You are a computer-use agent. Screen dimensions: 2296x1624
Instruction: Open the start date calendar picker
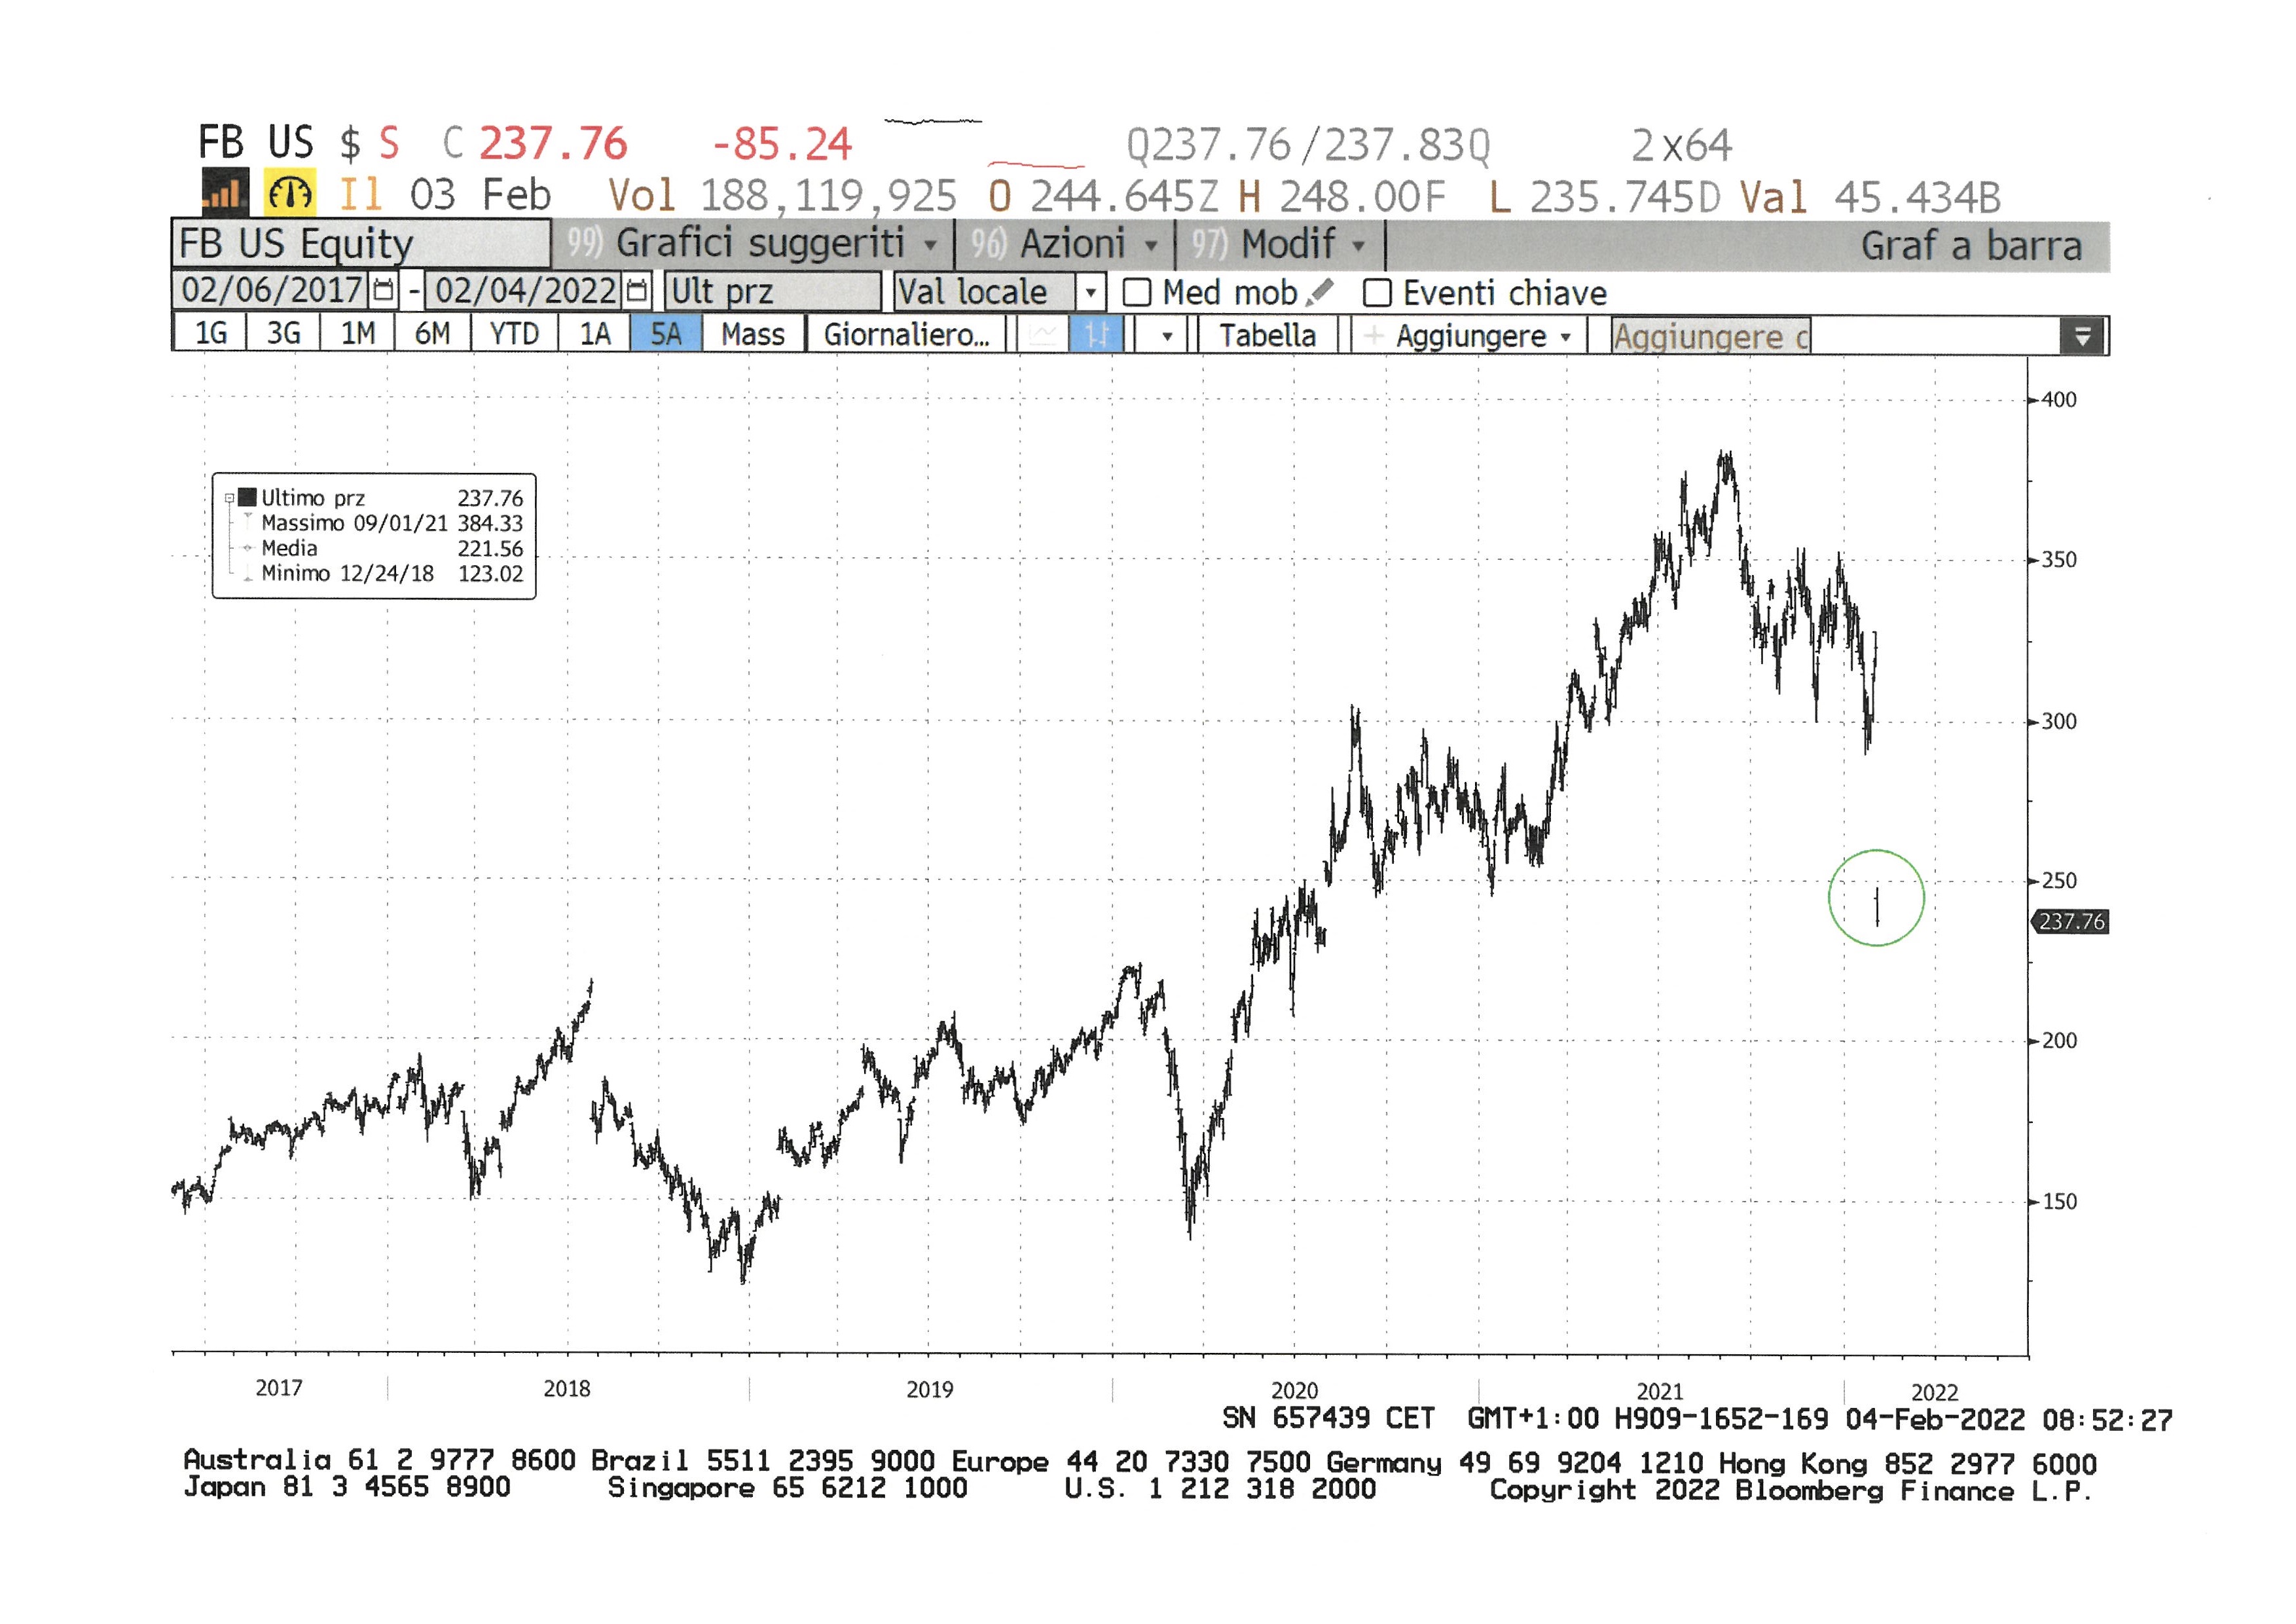point(383,291)
